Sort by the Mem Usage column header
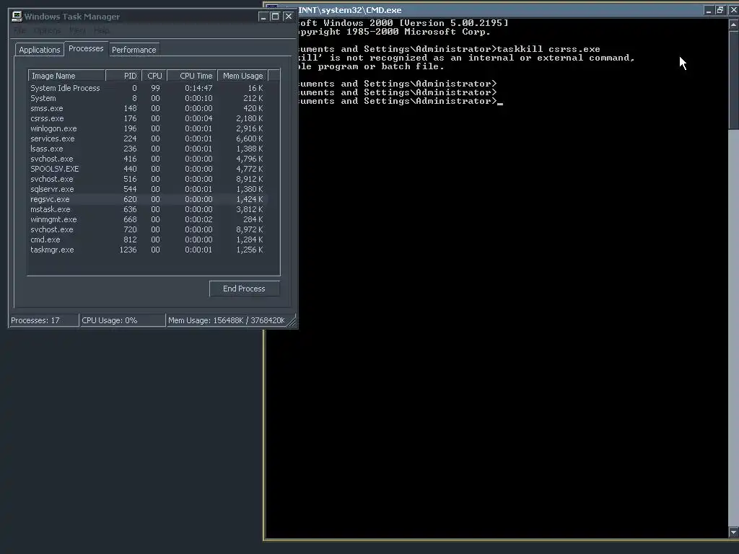 (242, 76)
